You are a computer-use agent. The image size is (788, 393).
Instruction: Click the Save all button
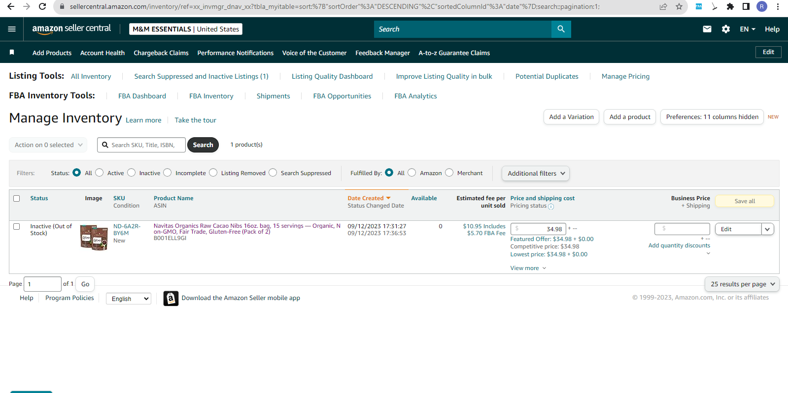pos(745,201)
